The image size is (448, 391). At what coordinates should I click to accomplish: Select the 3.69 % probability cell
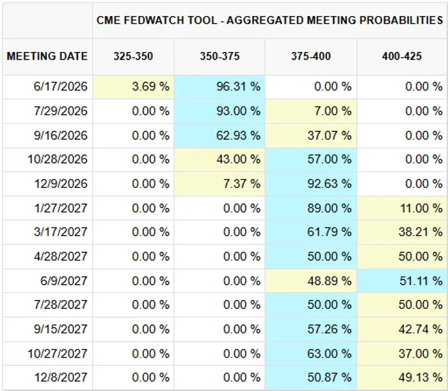[x=133, y=87]
